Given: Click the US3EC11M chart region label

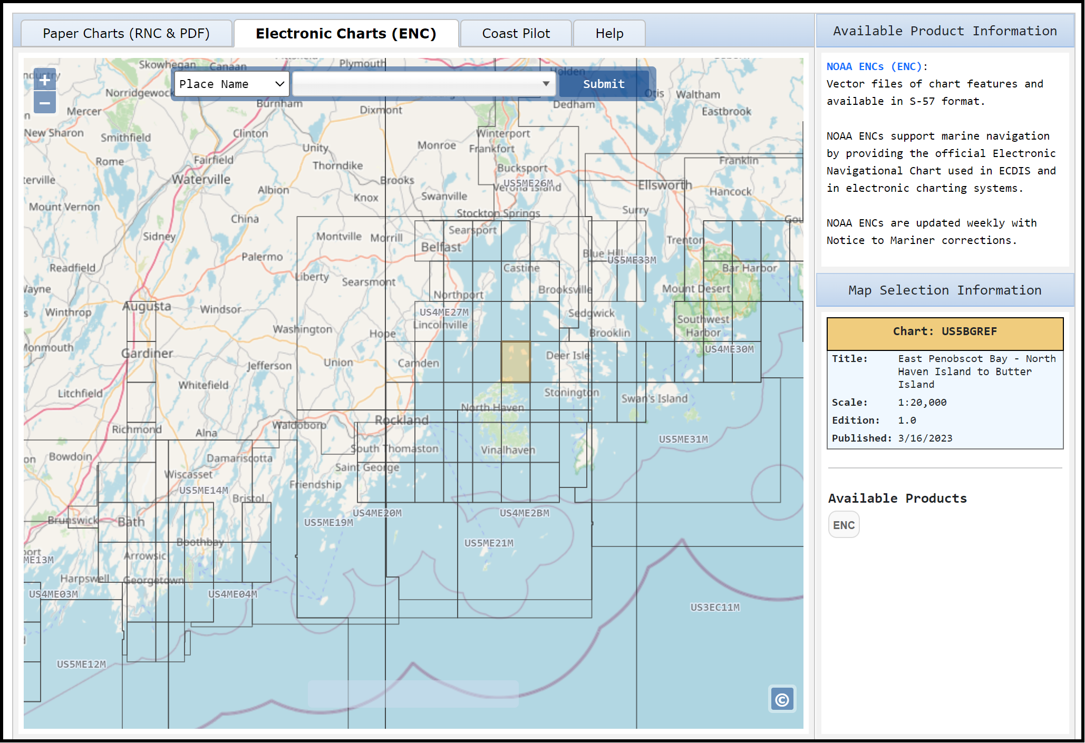Looking at the screenshot, I should tap(715, 607).
